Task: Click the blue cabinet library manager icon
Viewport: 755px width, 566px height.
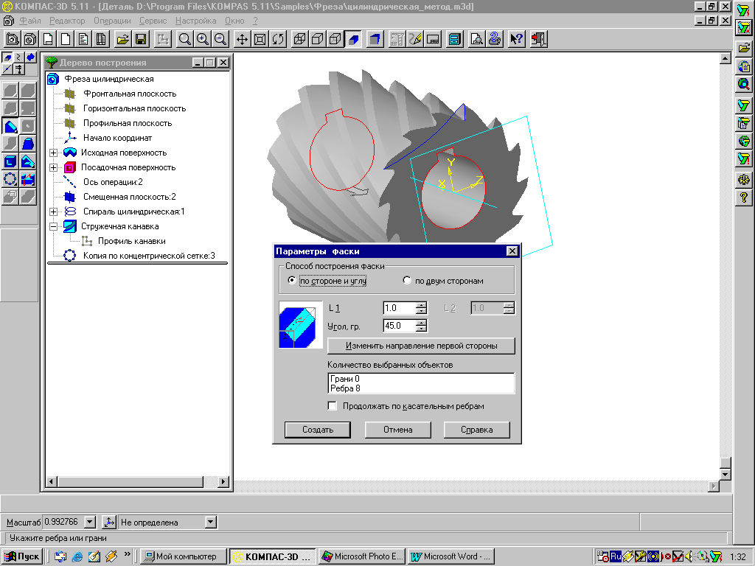Action: pos(454,39)
